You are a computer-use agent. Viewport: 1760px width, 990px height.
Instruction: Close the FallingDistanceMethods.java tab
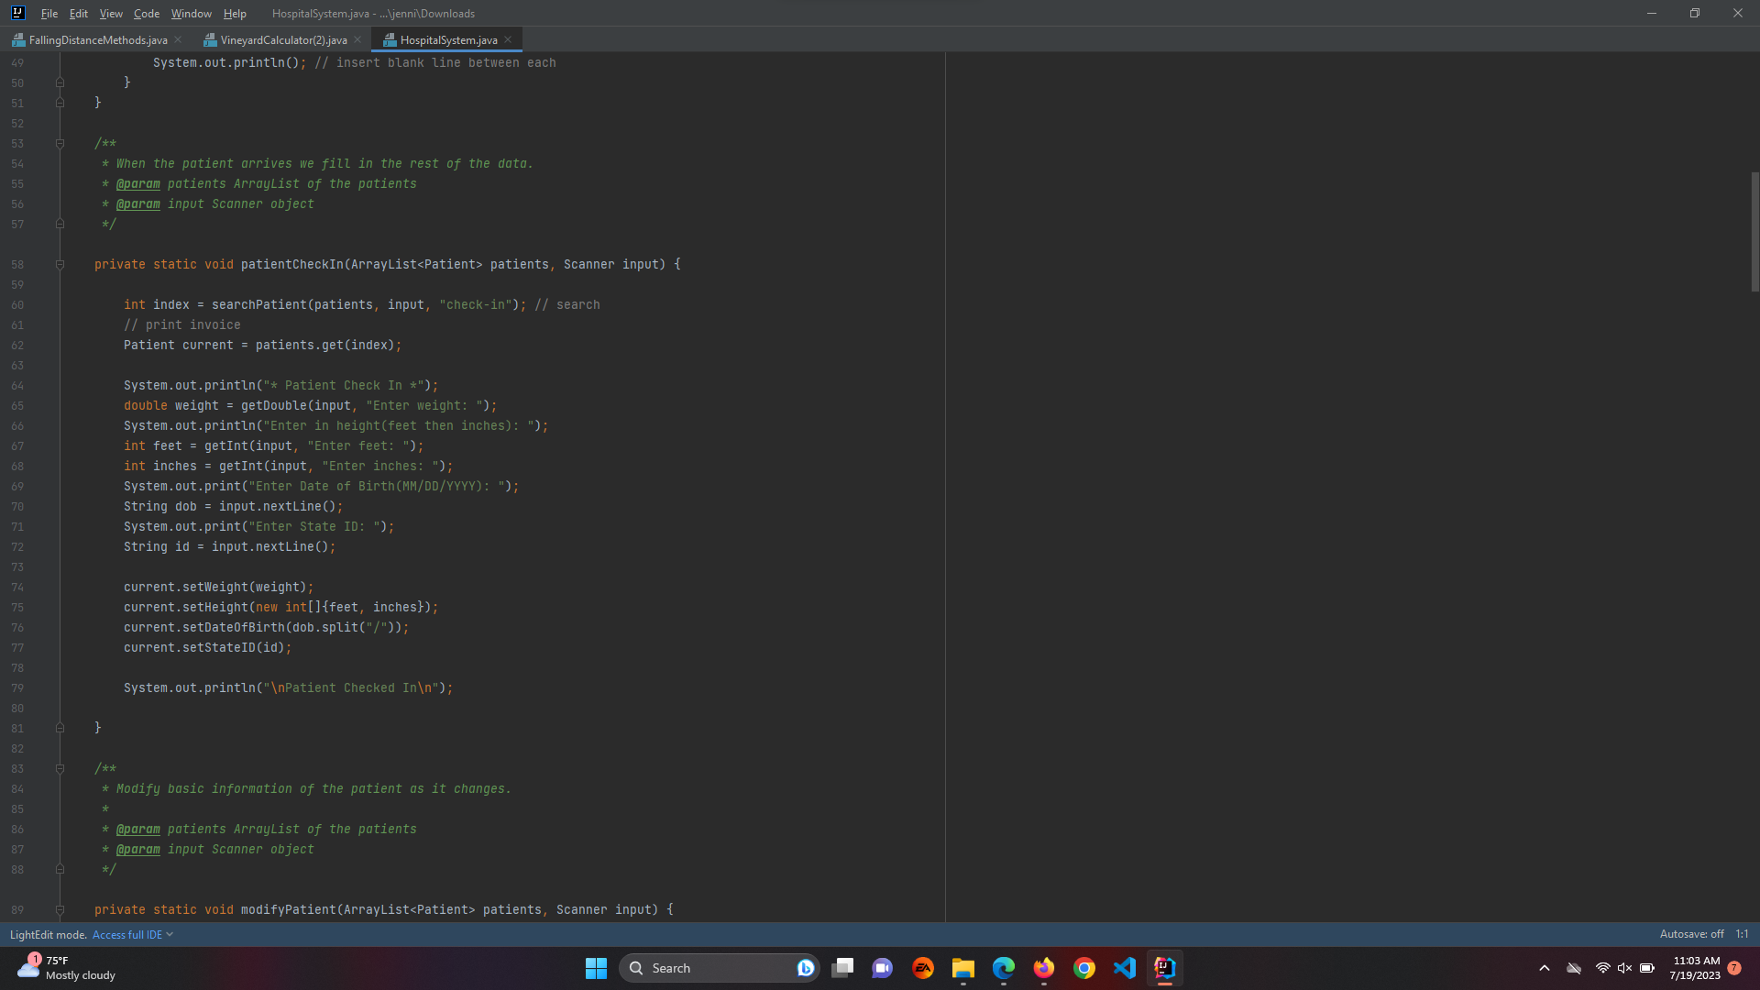pos(178,39)
